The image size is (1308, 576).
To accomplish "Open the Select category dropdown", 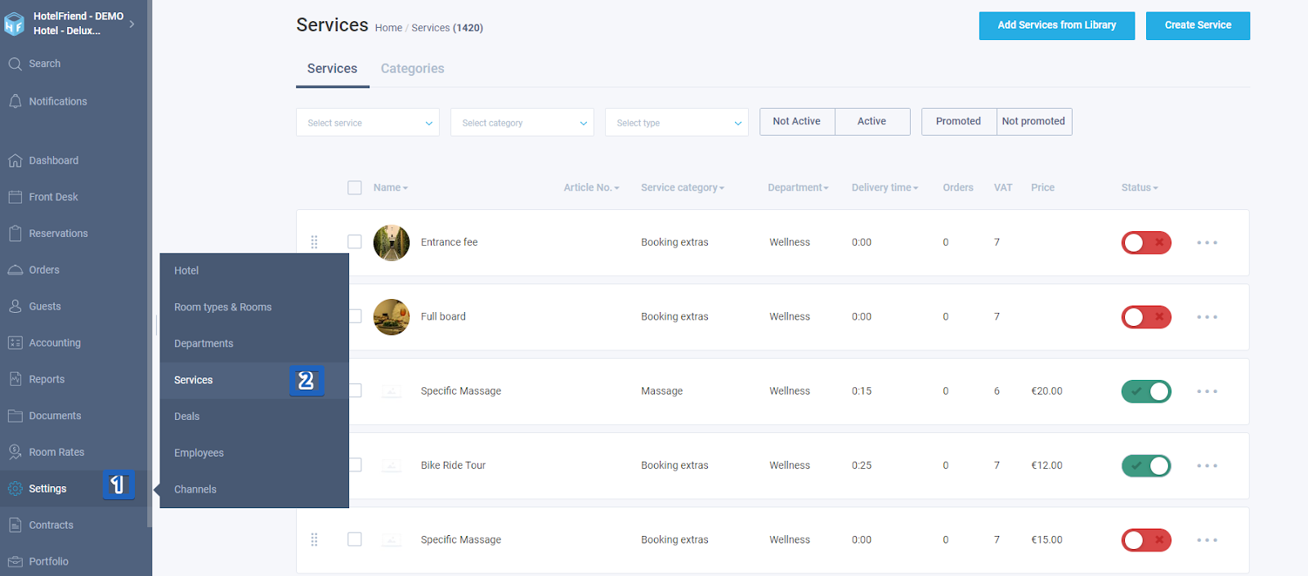I will click(x=522, y=123).
